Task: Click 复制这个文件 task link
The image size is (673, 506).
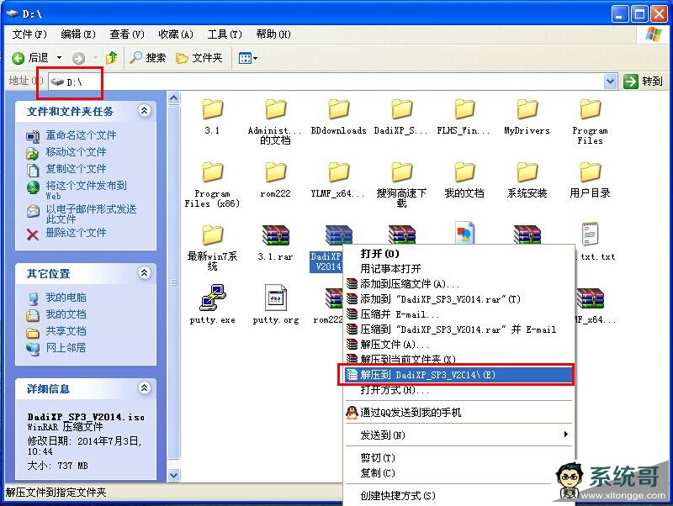Action: (x=76, y=169)
